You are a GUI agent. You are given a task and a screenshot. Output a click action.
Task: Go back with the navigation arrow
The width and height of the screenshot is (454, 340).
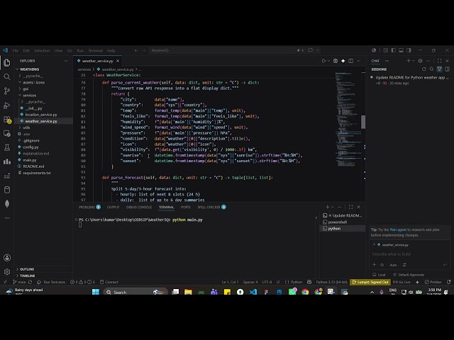136,50
